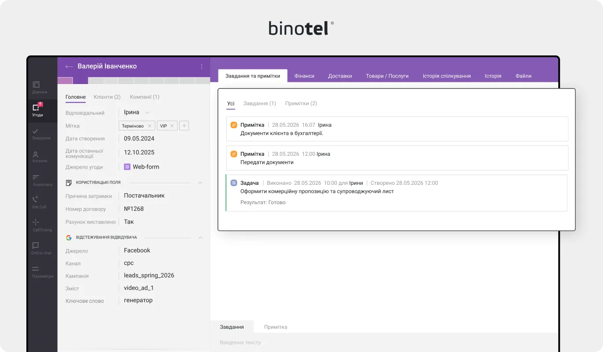Image resolution: width=603 pixels, height=352 pixels.
Task: Open the Товари / Послуги tab
Action: [387, 76]
